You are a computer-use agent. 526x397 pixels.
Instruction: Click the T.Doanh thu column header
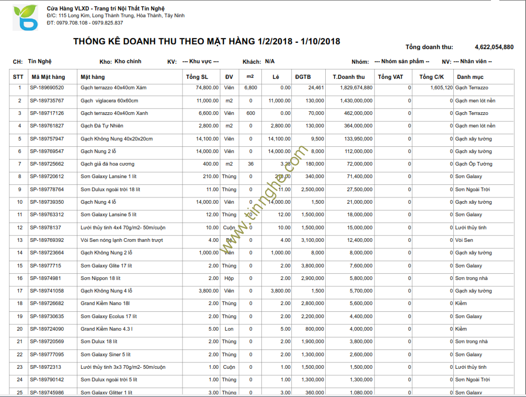[349, 77]
